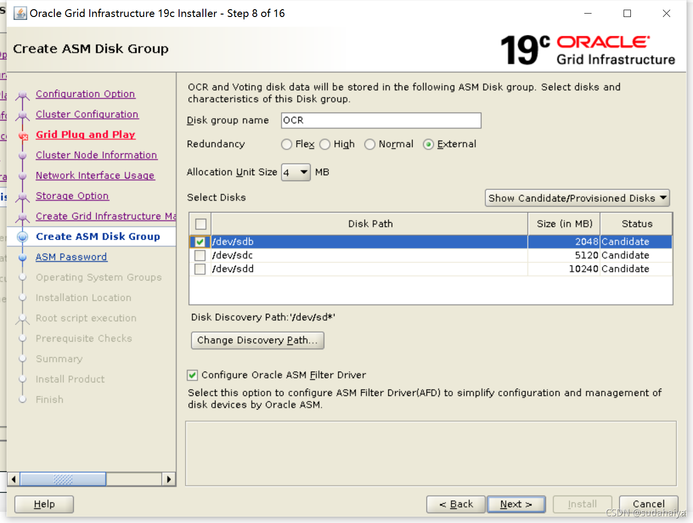Click the Java installer icon in title bar

point(20,13)
